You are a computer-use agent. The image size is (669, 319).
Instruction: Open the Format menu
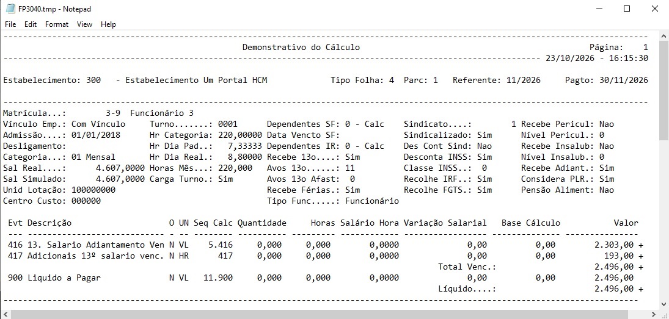point(57,24)
